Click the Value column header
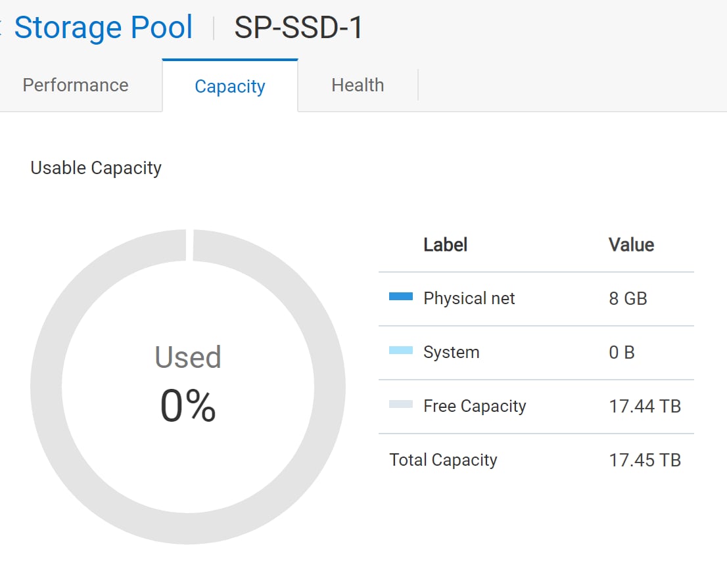This screenshot has height=561, width=727. (631, 244)
